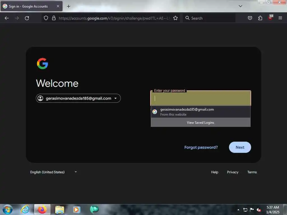Open the English (United States) language dropdown
Image resolution: width=287 pixels, height=215 pixels.
point(54,172)
